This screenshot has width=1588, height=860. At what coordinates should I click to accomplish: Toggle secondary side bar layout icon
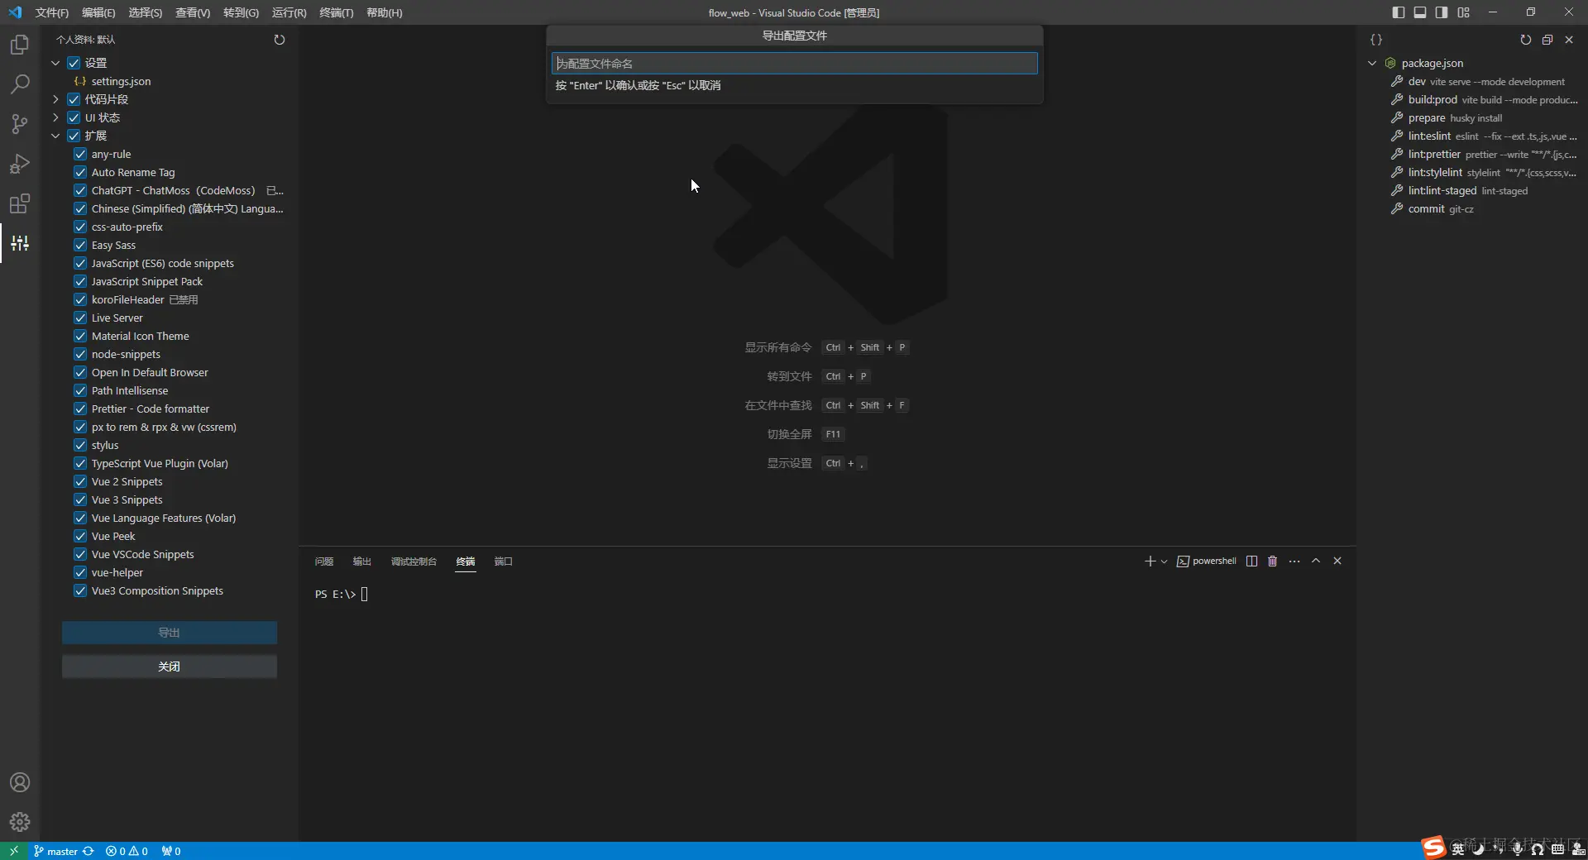tap(1442, 12)
